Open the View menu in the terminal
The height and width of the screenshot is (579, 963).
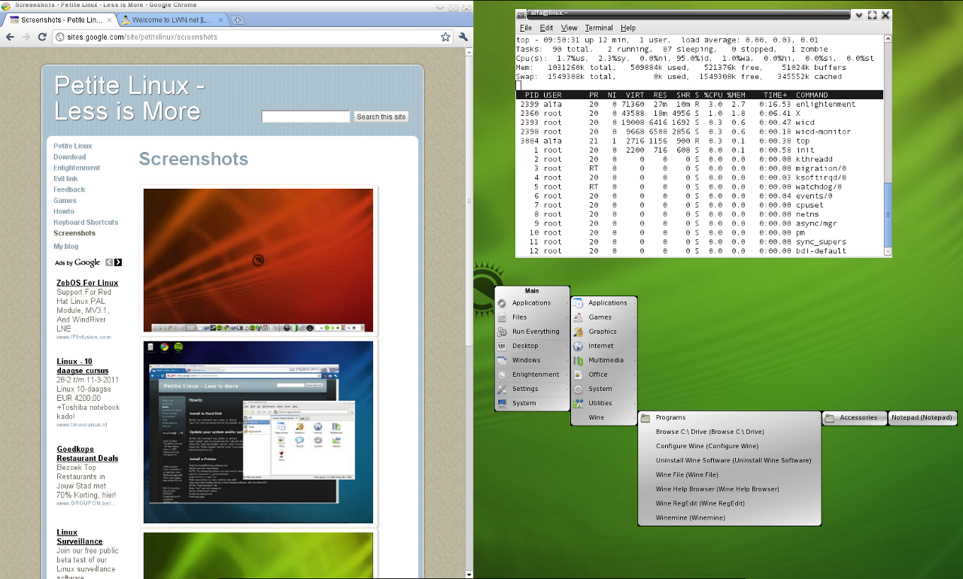pos(569,28)
